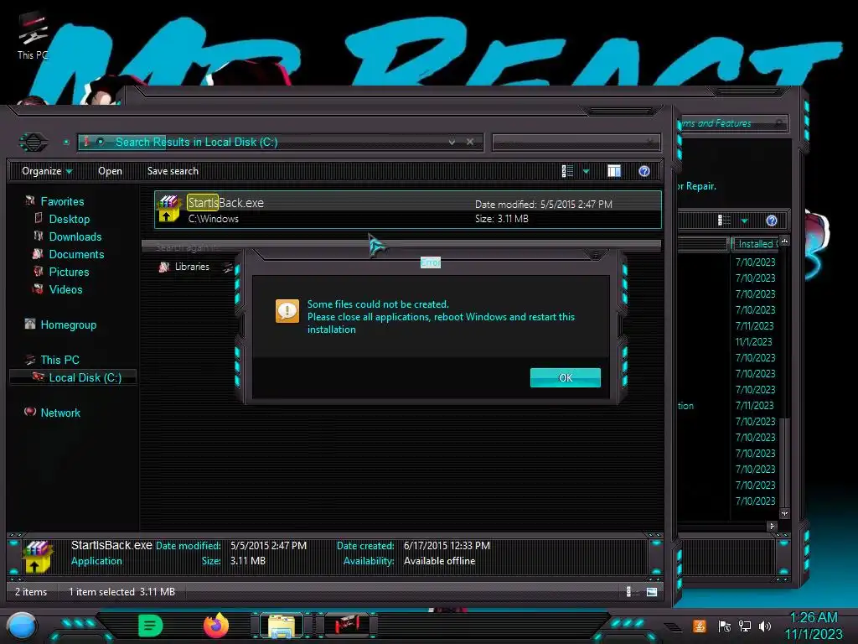The image size is (858, 644).
Task: Click Open in the Explorer toolbar
Action: click(x=110, y=171)
